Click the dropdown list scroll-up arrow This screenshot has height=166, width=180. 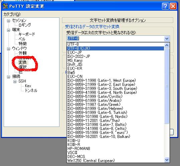(167, 45)
